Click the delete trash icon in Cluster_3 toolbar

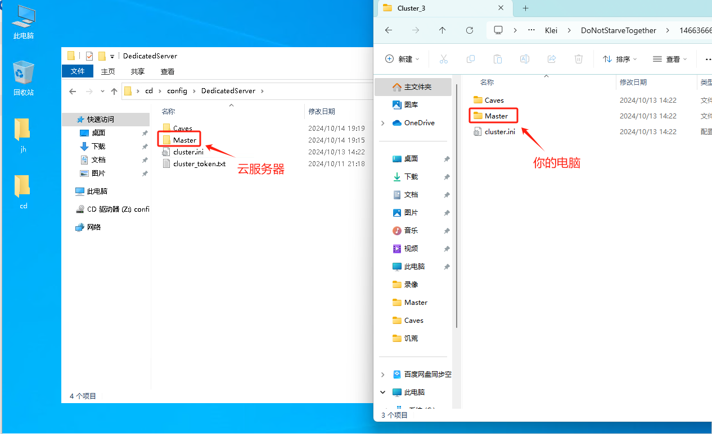click(579, 59)
